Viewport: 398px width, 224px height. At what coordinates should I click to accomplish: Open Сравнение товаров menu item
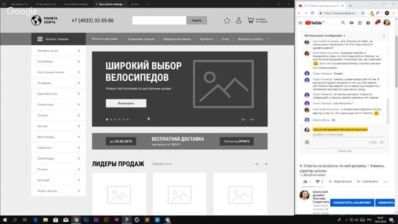pyautogui.click(x=141, y=39)
